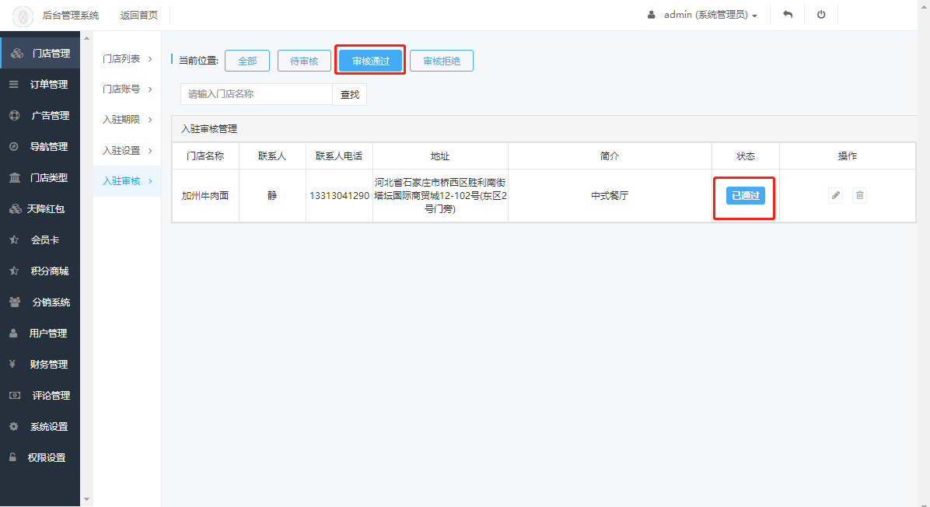
Task: Click the 天降红包 sidebar icon
Action: pos(16,208)
